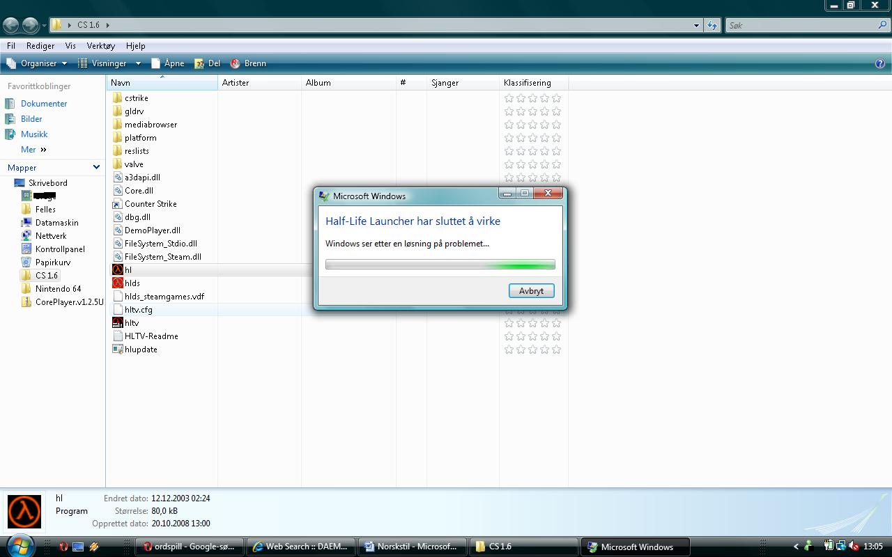
Task: Sort by Navn column header
Action: pyautogui.click(x=162, y=82)
